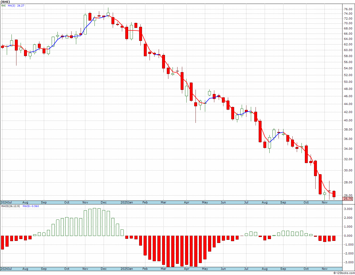Click the 28.00 price axis label
The image size is (355, 275).
click(348, 182)
